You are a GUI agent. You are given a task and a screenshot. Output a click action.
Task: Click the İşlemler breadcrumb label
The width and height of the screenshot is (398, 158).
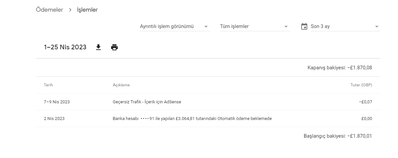pos(87,10)
